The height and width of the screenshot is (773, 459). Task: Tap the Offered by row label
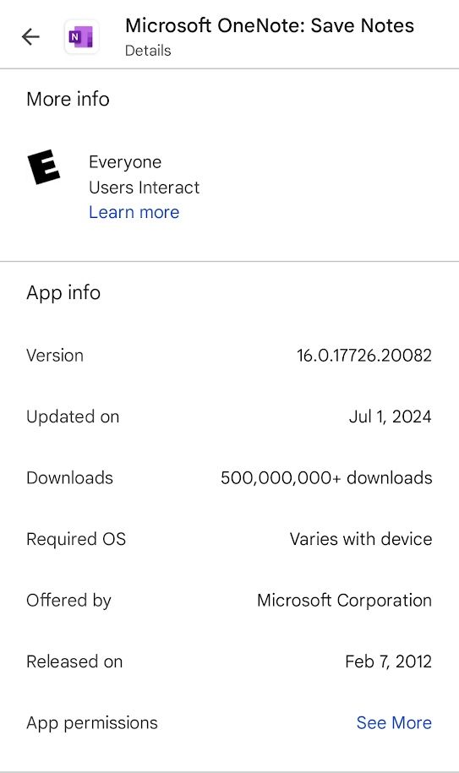point(69,601)
